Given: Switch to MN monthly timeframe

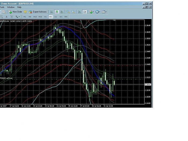Looking at the screenshot, I should pyautogui.click(x=66, y=17).
